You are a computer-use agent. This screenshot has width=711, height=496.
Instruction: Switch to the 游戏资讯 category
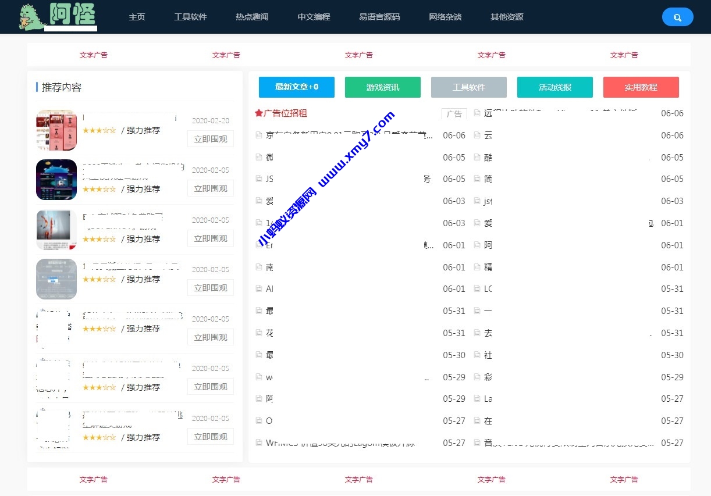[x=383, y=87]
